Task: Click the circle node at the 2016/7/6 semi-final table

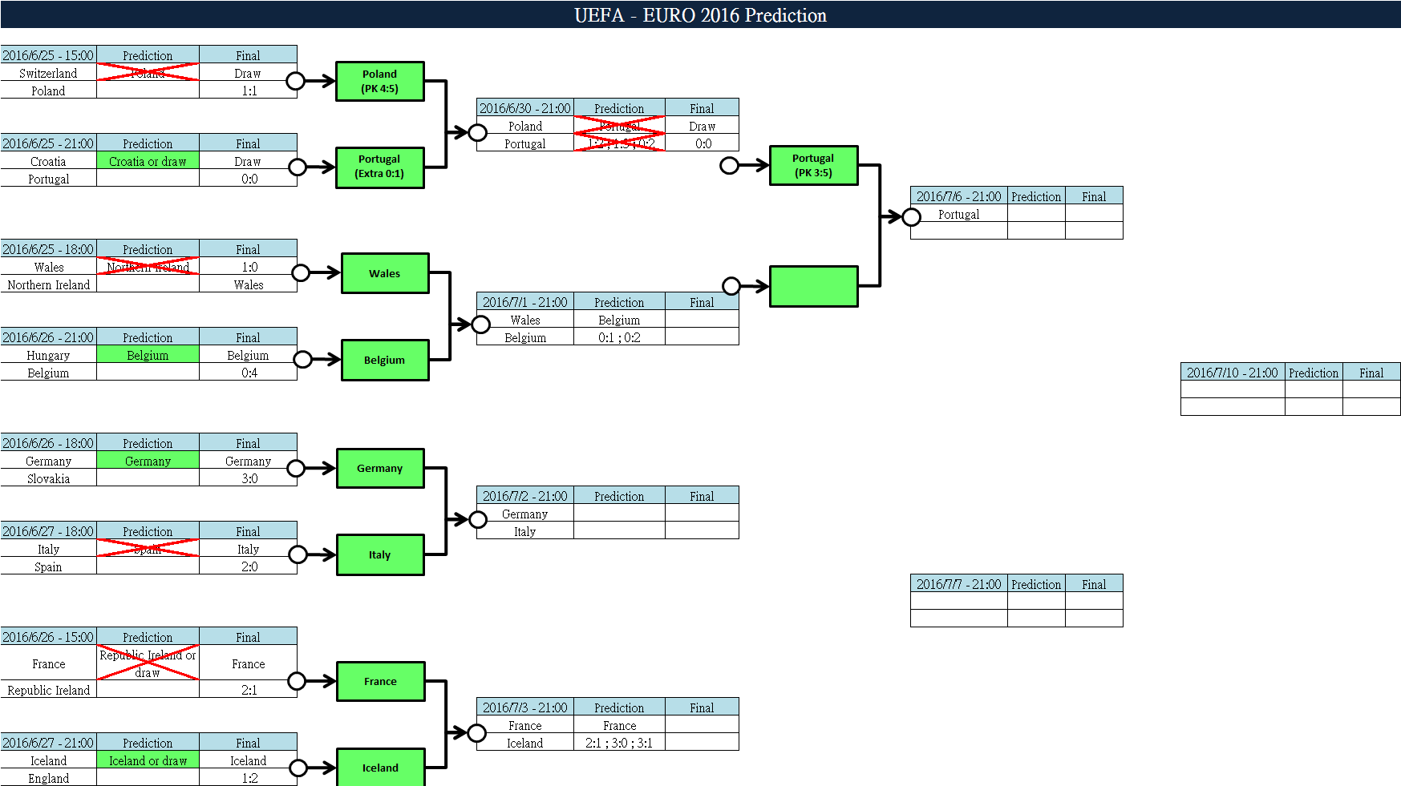Action: click(x=911, y=216)
